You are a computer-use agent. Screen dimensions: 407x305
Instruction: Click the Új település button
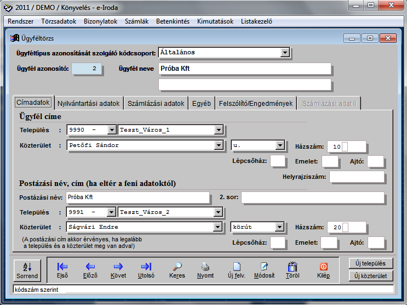pyautogui.click(x=371, y=263)
